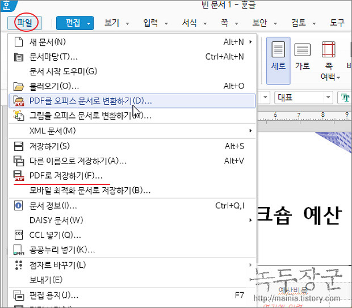Select PDF로 저장하기(F)...
Screen dimensions: 352x308
pos(132,176)
